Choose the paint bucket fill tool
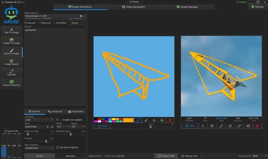The image size is (268, 159). tap(162, 120)
